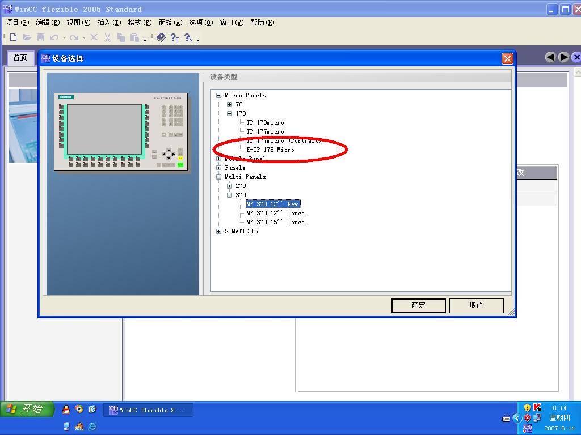Launch the media player quick launch icon
The height and width of the screenshot is (435, 581).
[79, 409]
